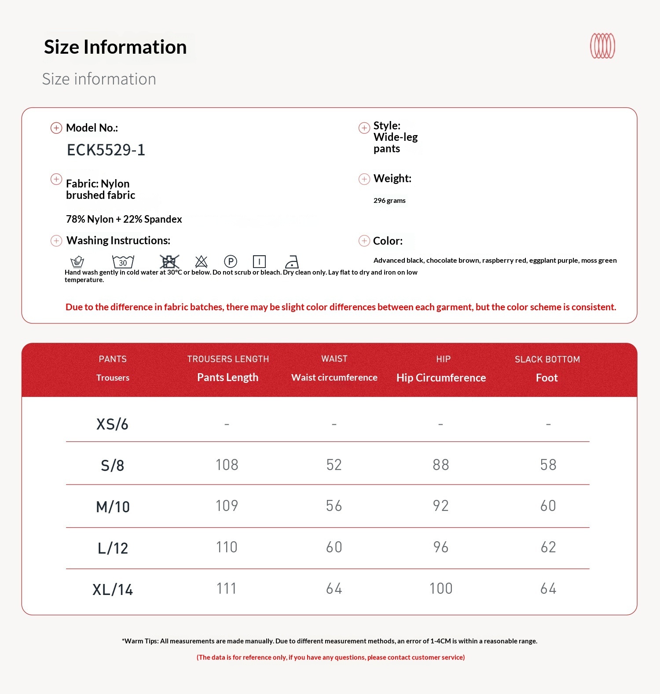660x694 pixels.
Task: Click the 30 degree wash tub icon
Action: [123, 261]
